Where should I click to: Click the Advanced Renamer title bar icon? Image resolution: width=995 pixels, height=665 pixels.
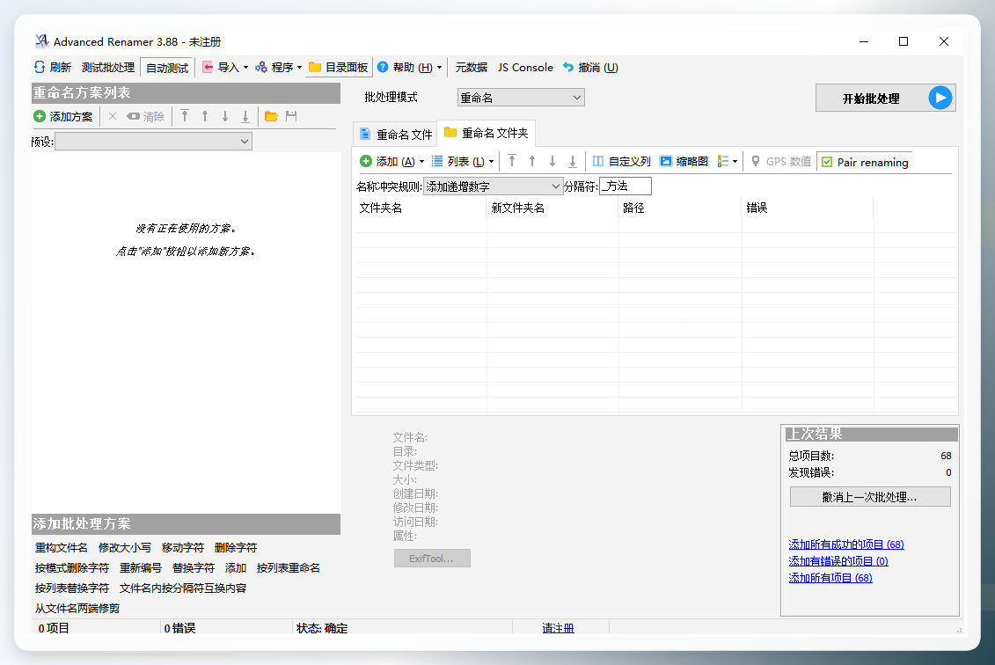(x=42, y=41)
